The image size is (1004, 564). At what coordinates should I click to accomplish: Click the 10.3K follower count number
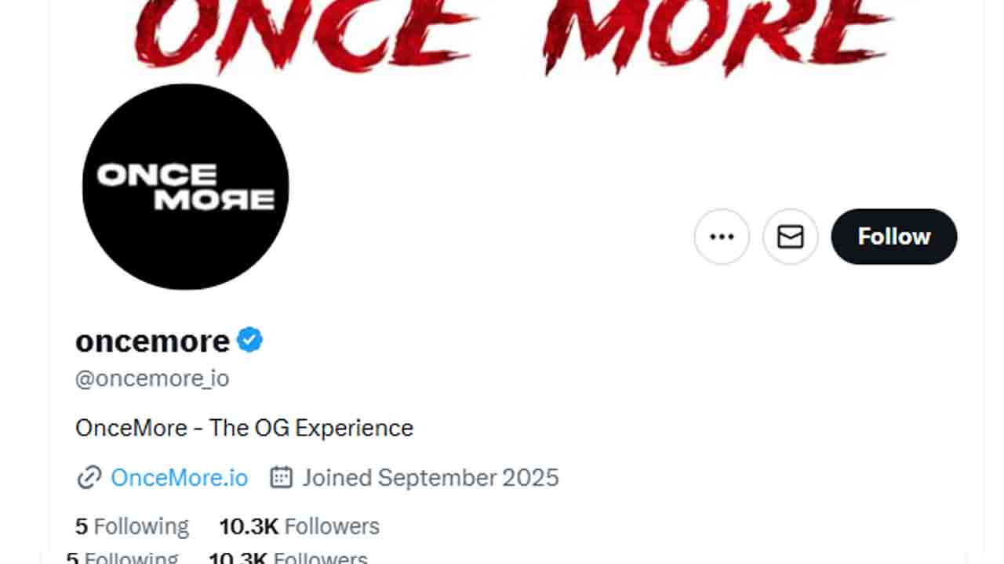[x=249, y=526]
